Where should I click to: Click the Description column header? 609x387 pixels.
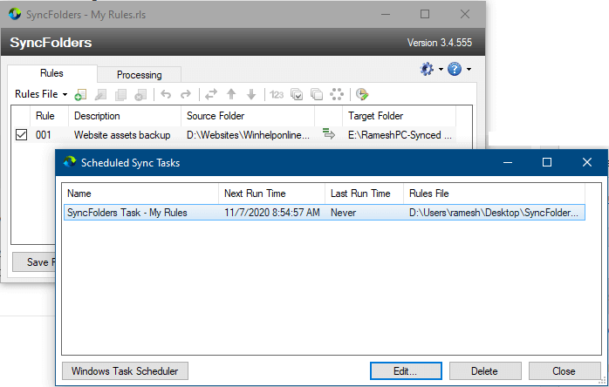125,116
